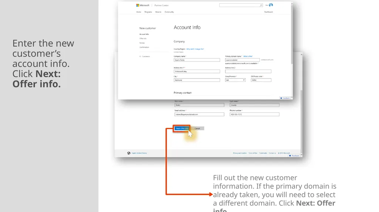Viewport: 379px width, 212px height.
Task: Open the Terms of Use footer link
Action: (x=253, y=153)
